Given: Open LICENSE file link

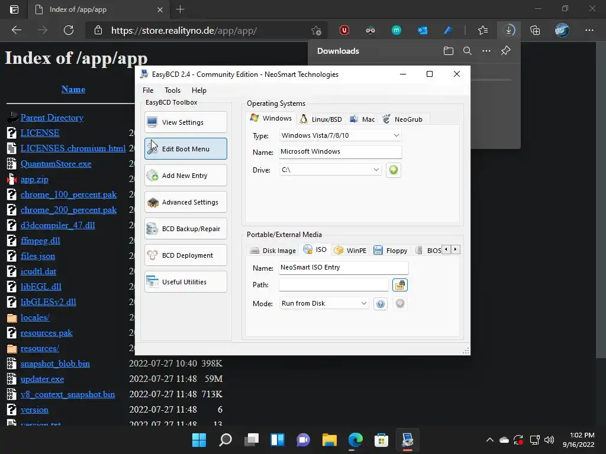Looking at the screenshot, I should point(40,133).
